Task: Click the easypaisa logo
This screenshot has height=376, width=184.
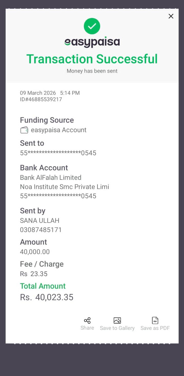Action: [x=92, y=42]
